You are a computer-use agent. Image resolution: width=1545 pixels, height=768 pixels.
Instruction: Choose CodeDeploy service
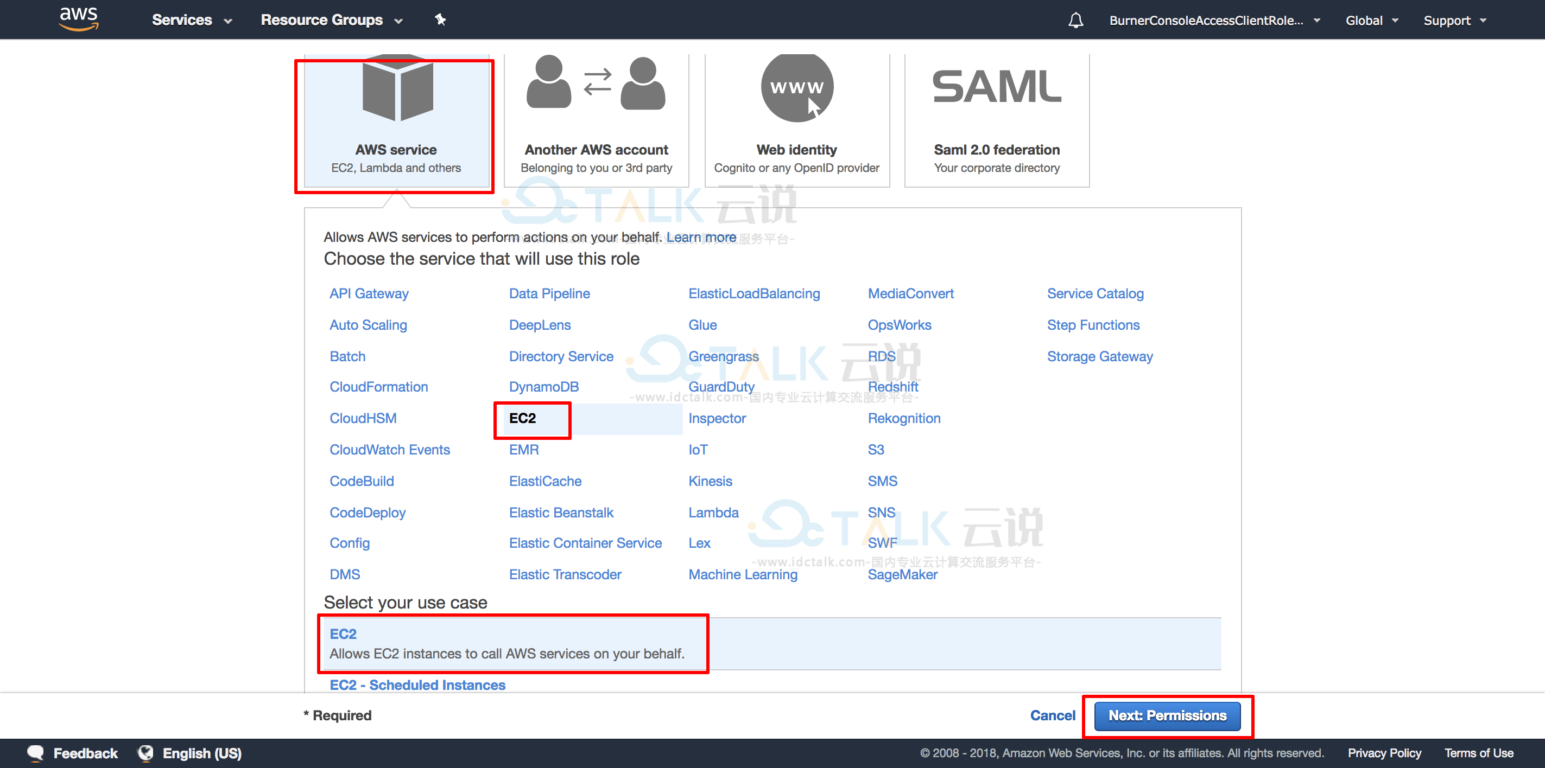click(x=368, y=513)
